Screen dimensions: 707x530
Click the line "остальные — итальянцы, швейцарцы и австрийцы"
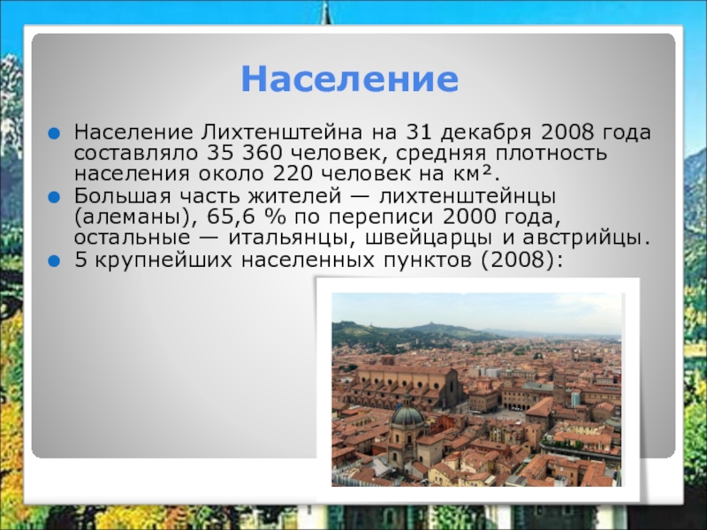point(362,238)
